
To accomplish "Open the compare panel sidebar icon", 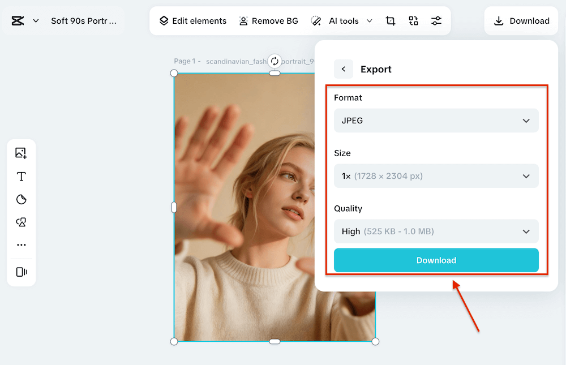I will [22, 272].
